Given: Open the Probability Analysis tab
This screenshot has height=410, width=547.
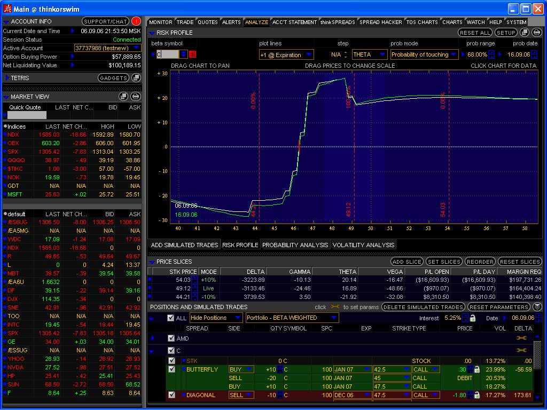Looking at the screenshot, I should coord(295,245).
